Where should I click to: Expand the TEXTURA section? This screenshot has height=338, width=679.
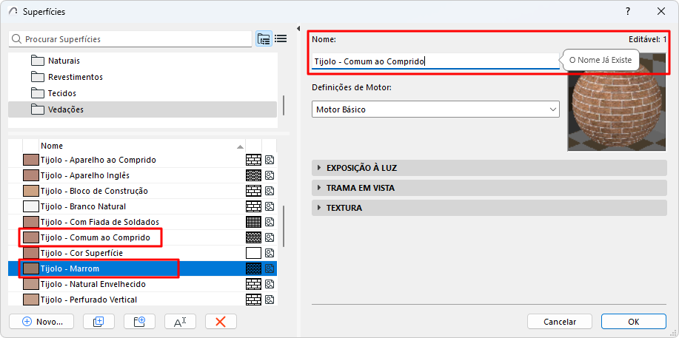pos(344,208)
